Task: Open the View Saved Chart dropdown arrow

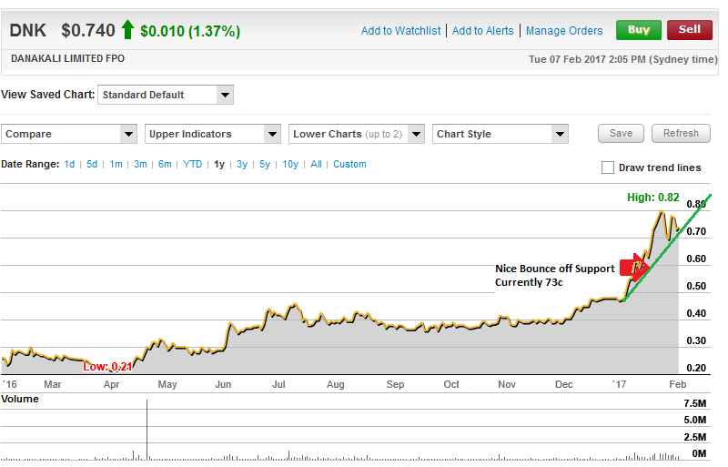Action: 225,95
